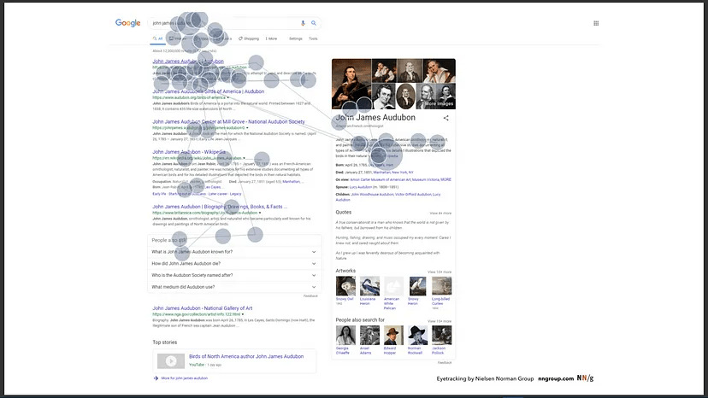Open dropdown arrow beside audubon.org/birds-of-america URL
Screen dimensions: 708x398
[x=228, y=97]
